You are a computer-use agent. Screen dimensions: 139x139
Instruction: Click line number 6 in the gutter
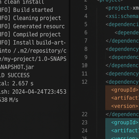tap(86, 33)
